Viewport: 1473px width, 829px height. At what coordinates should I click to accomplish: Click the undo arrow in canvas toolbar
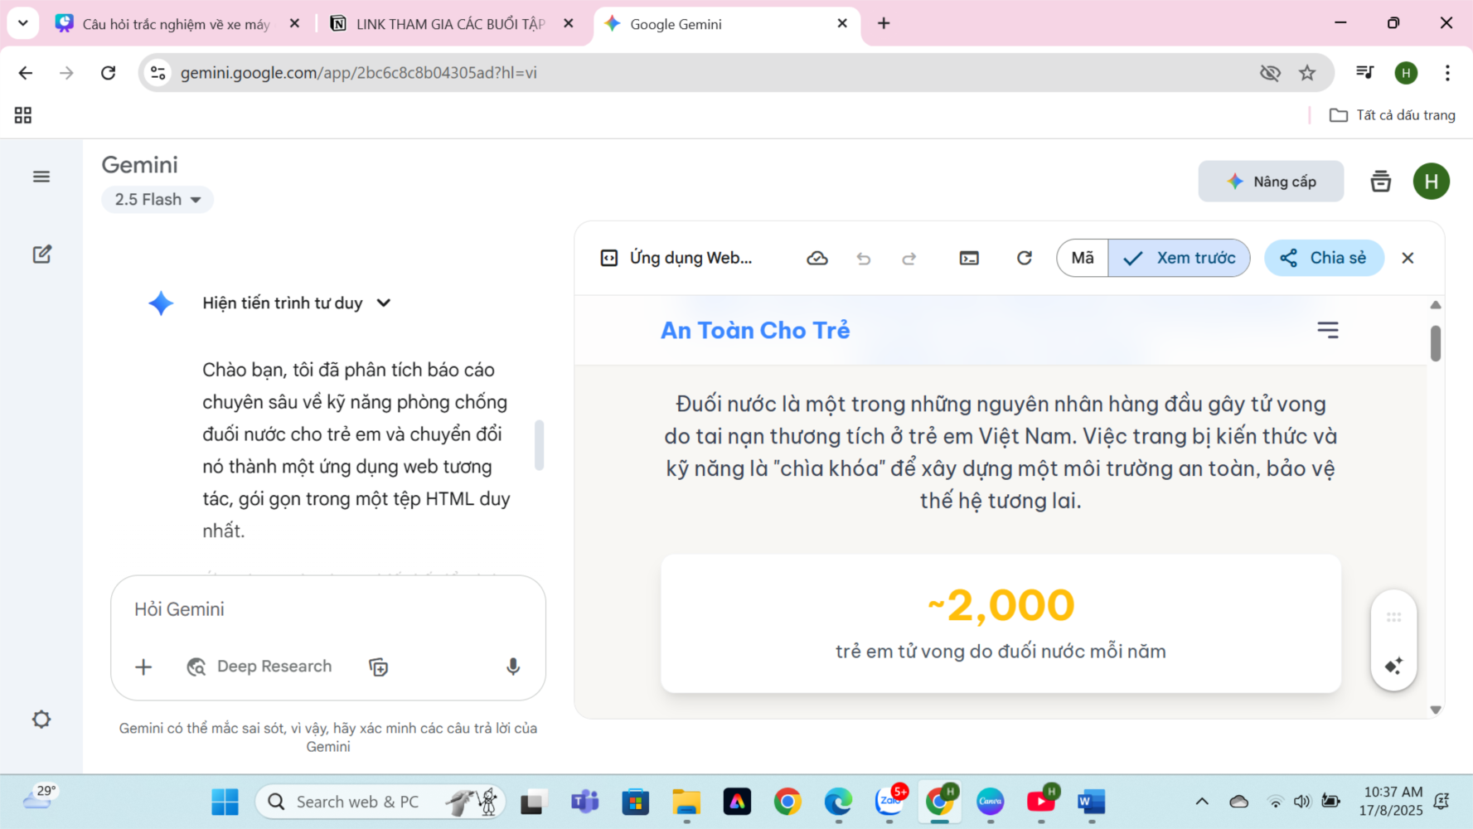pos(863,259)
